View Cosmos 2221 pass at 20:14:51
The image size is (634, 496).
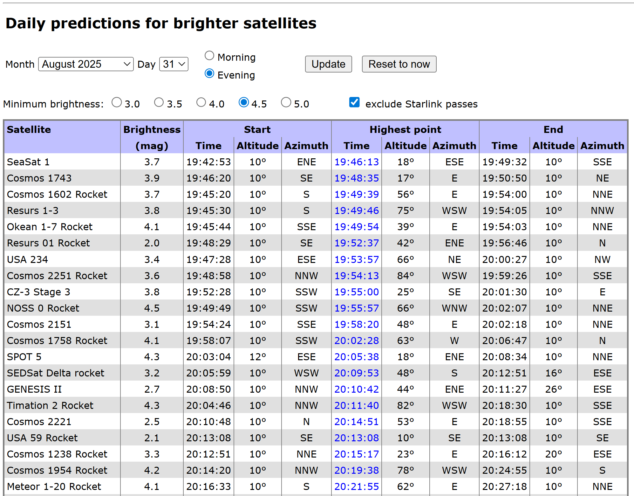point(356,421)
